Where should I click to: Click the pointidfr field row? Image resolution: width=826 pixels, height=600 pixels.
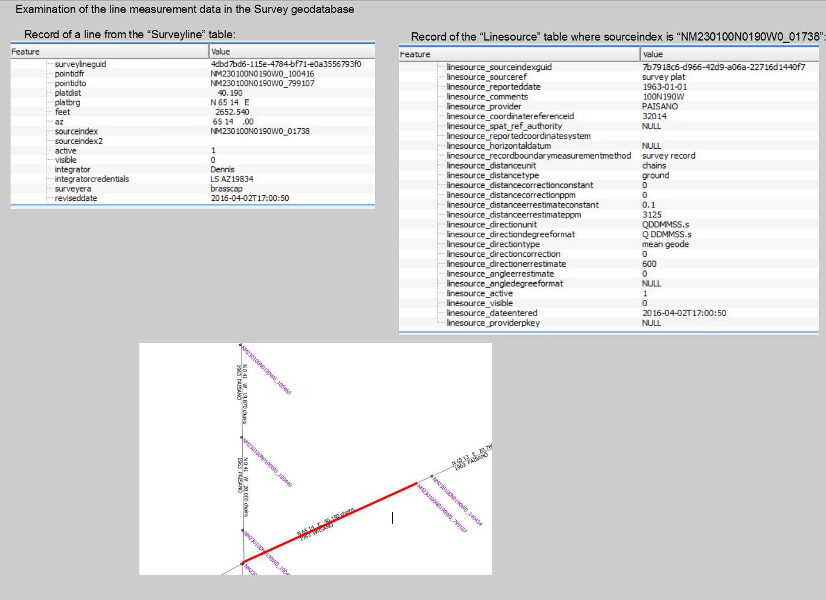click(x=193, y=73)
